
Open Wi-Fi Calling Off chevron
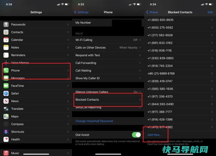pyautogui.click(x=140, y=40)
